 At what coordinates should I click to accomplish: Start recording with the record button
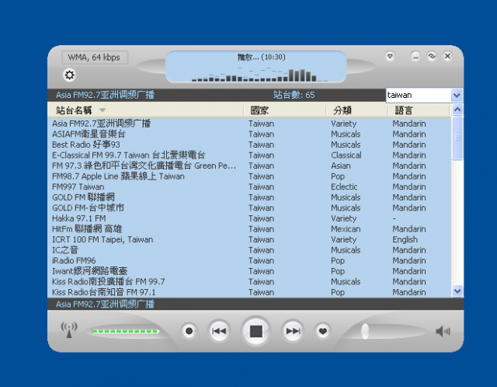(x=189, y=331)
